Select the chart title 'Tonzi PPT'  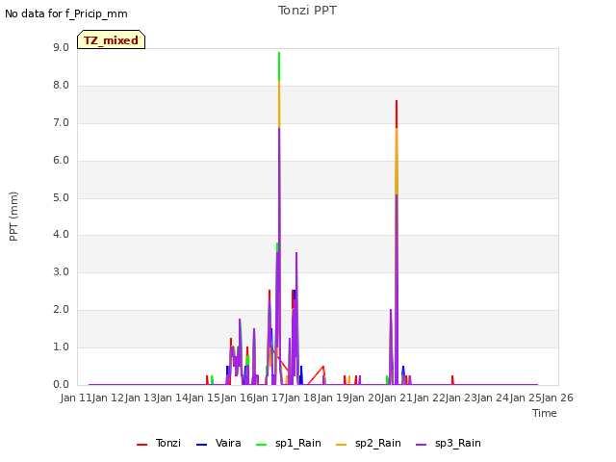click(307, 11)
